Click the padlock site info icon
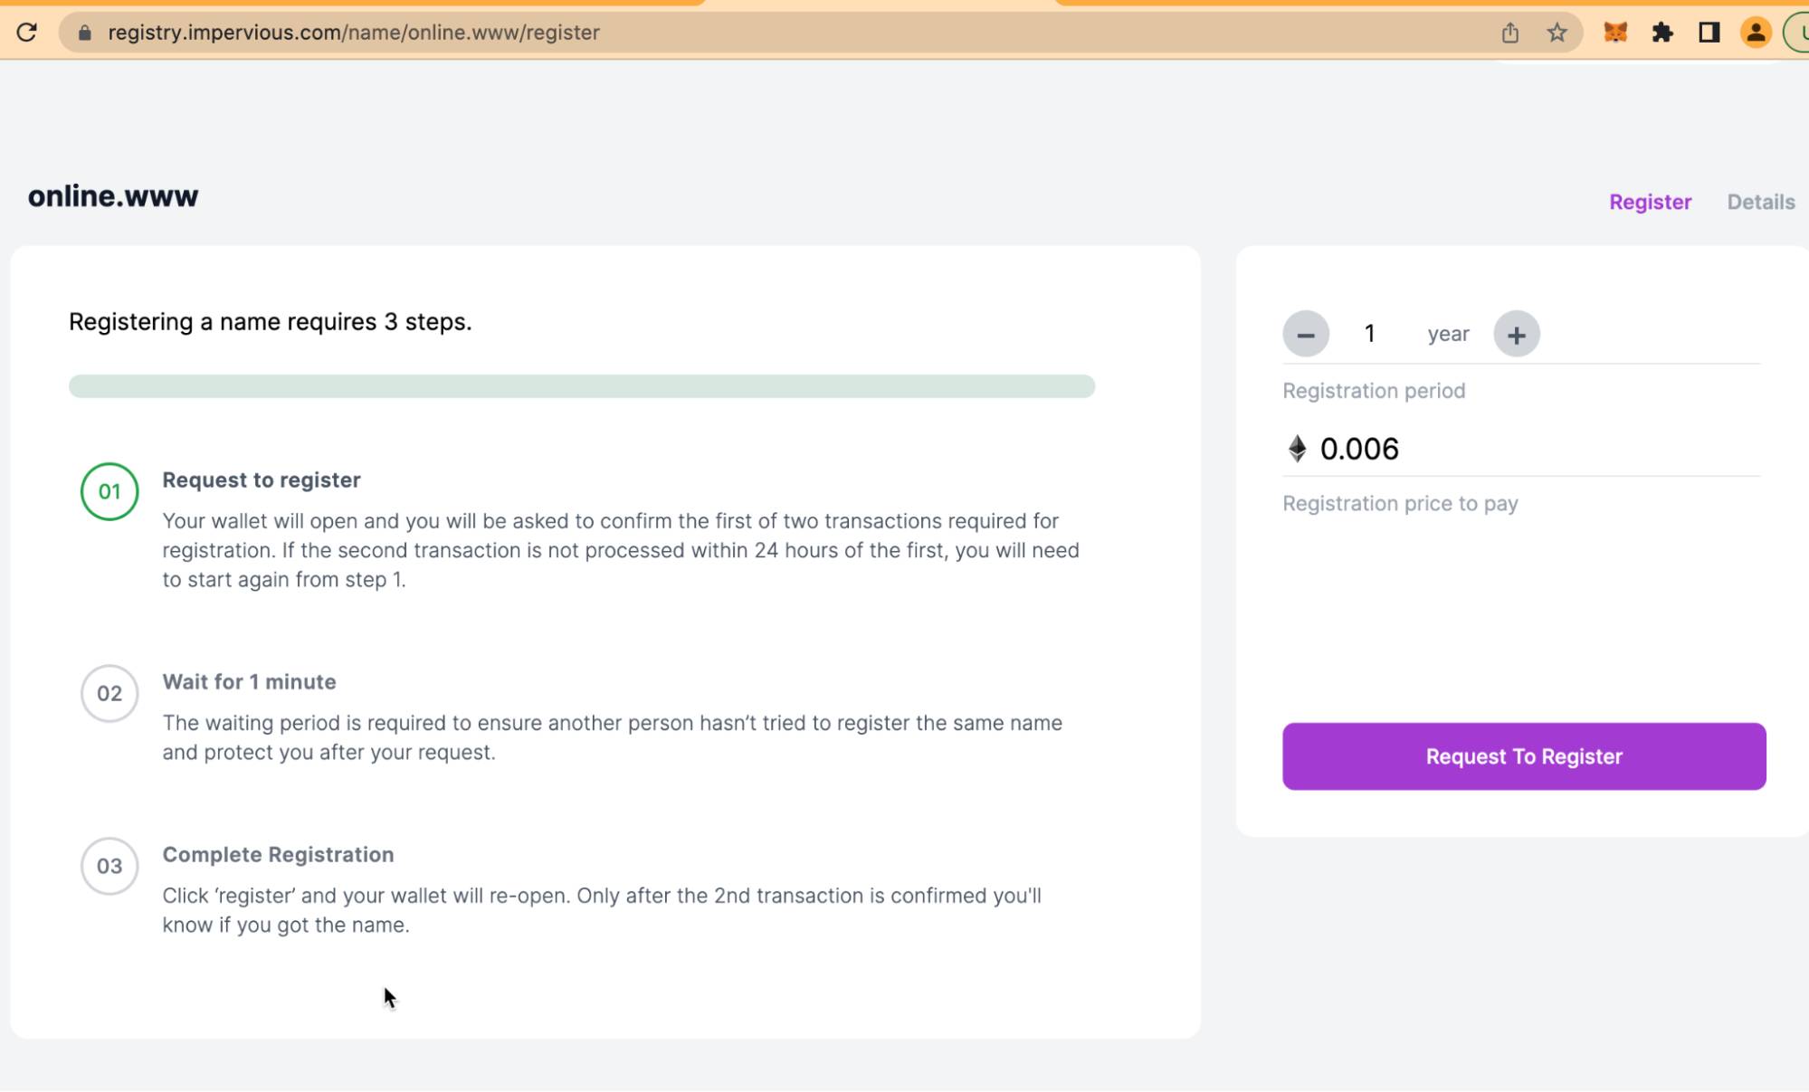Screen dimensions: 1809x1092 [x=84, y=33]
